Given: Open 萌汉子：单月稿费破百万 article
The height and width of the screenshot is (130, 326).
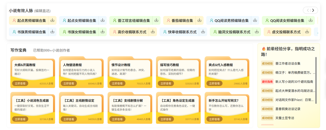Looking at the screenshot, I should [x=295, y=73].
